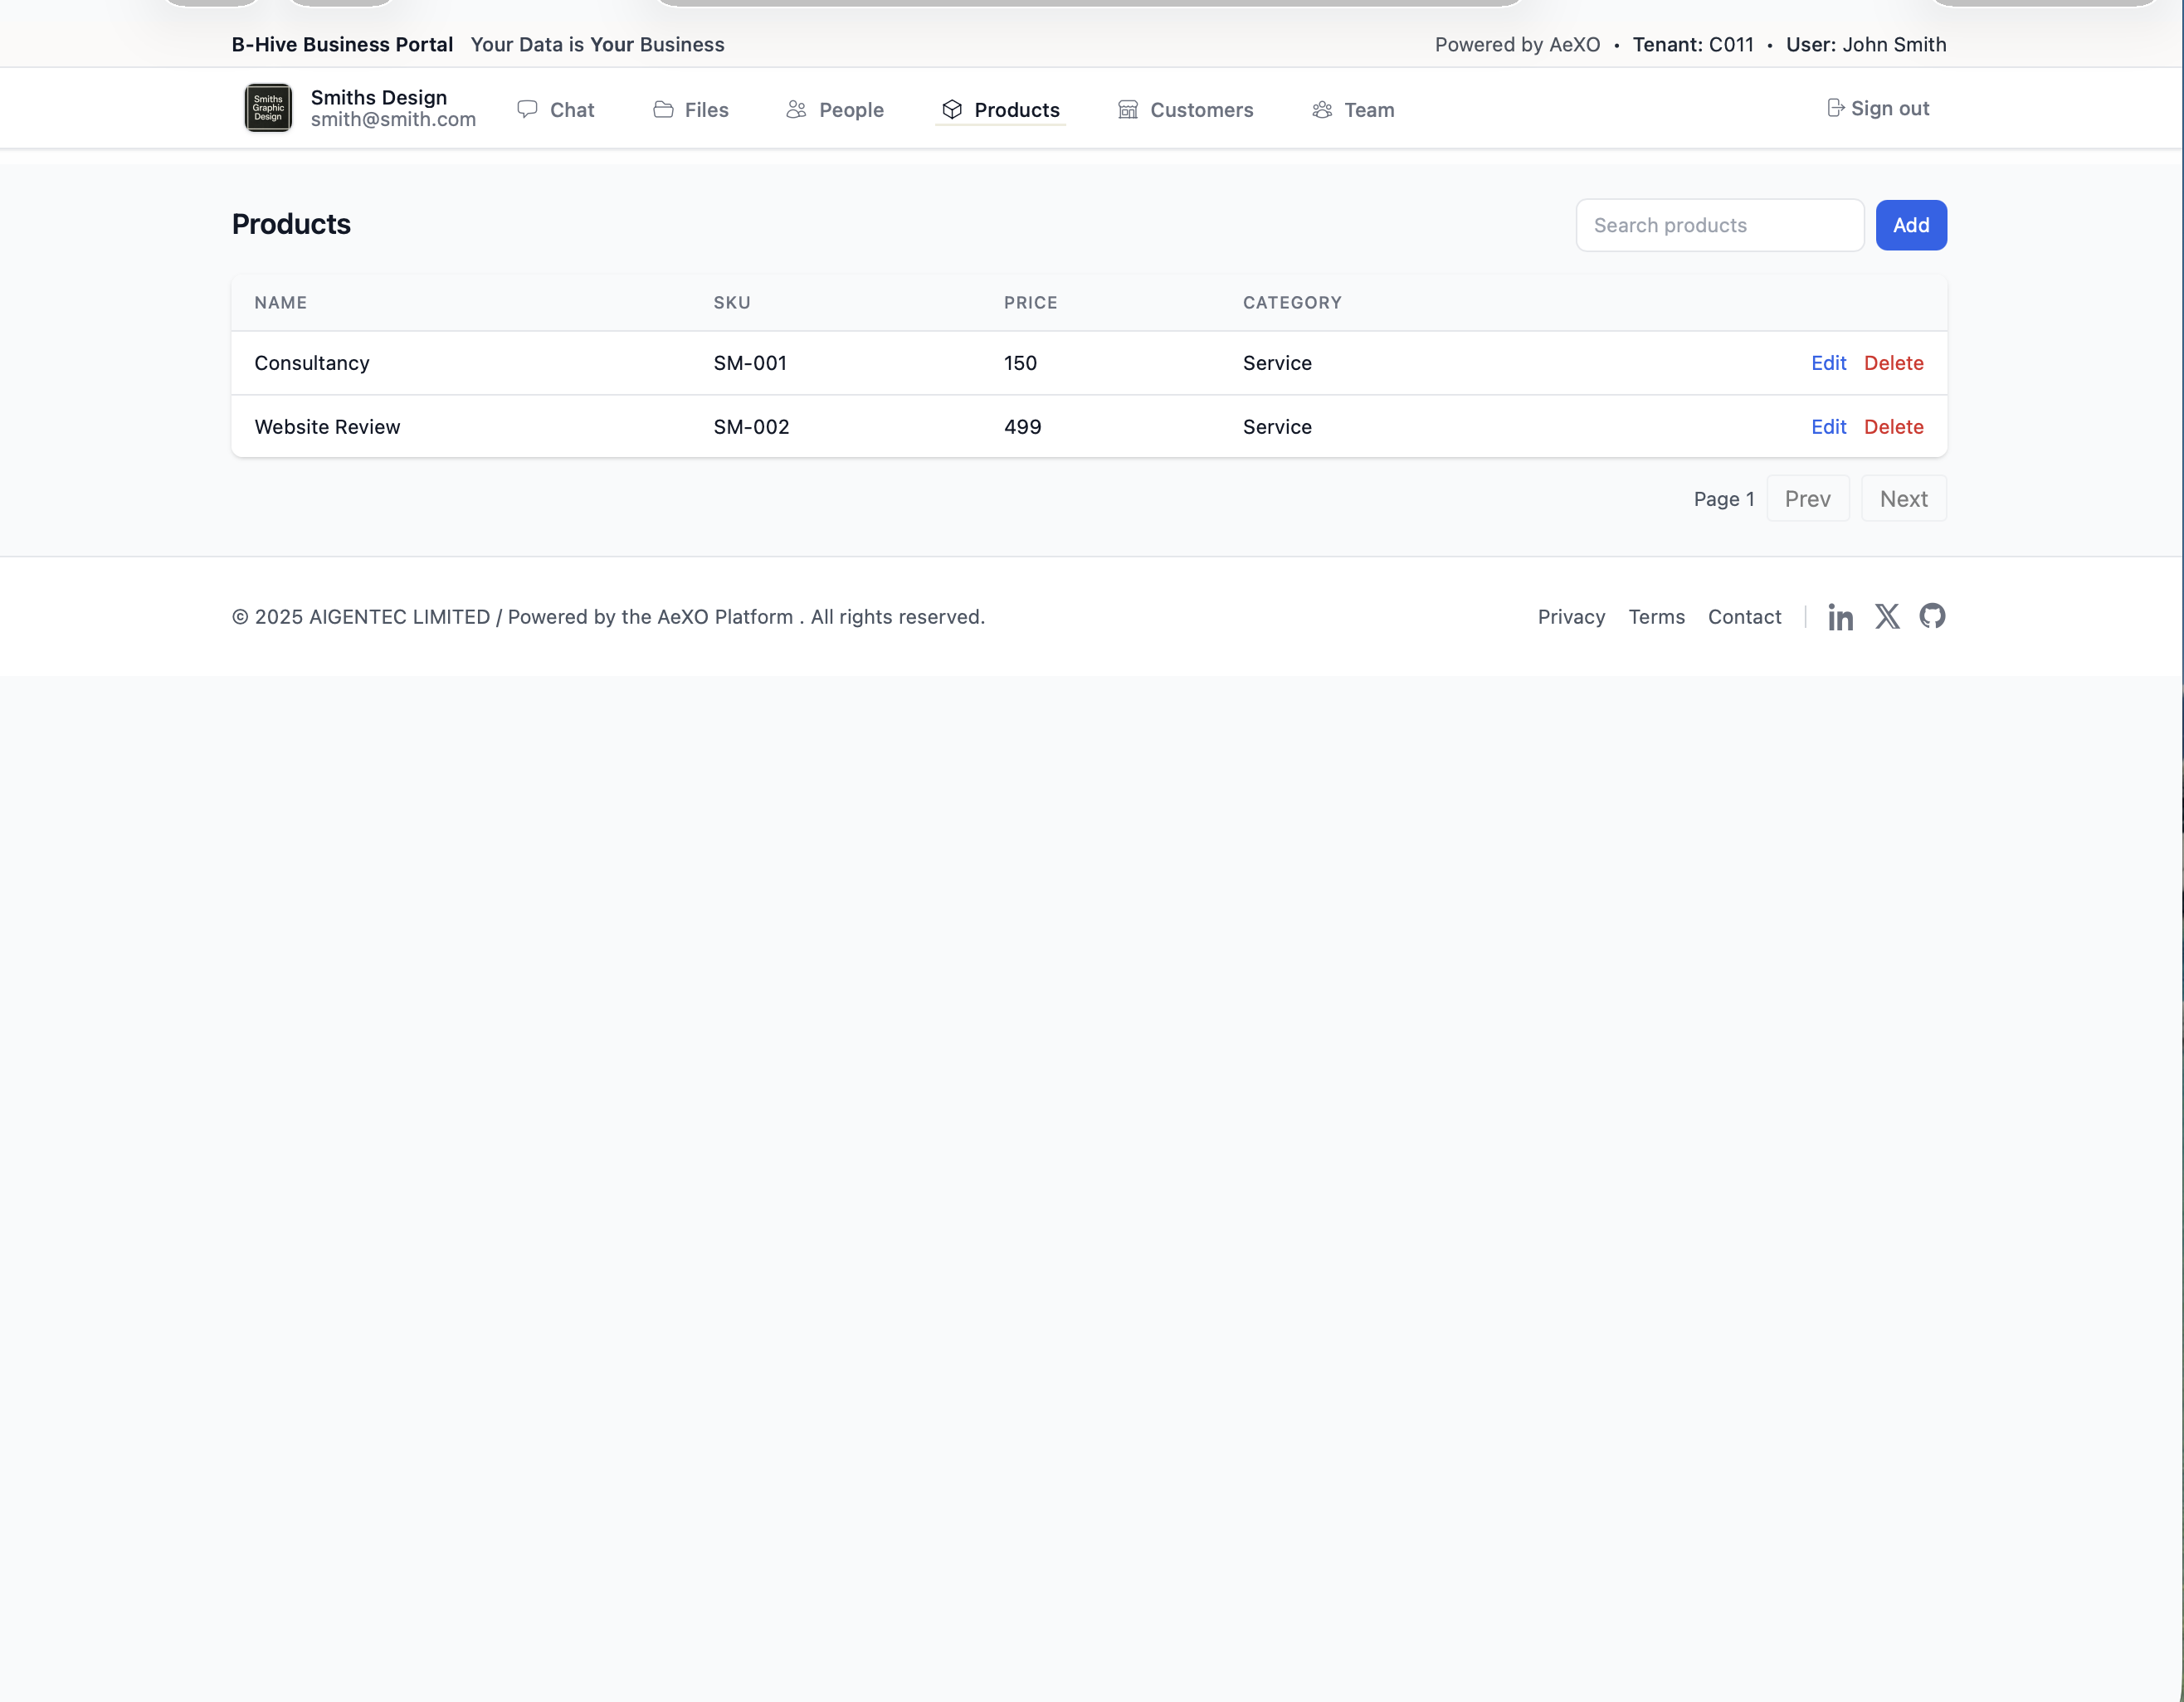Click the Chat speech bubble icon

pos(527,109)
